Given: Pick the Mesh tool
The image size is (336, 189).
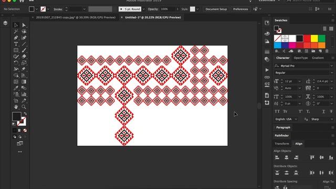Looking at the screenshot, I should pyautogui.click(x=16, y=82).
